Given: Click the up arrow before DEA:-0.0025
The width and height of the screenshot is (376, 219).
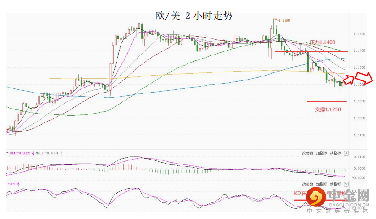Looking at the screenshot, I should [7, 153].
